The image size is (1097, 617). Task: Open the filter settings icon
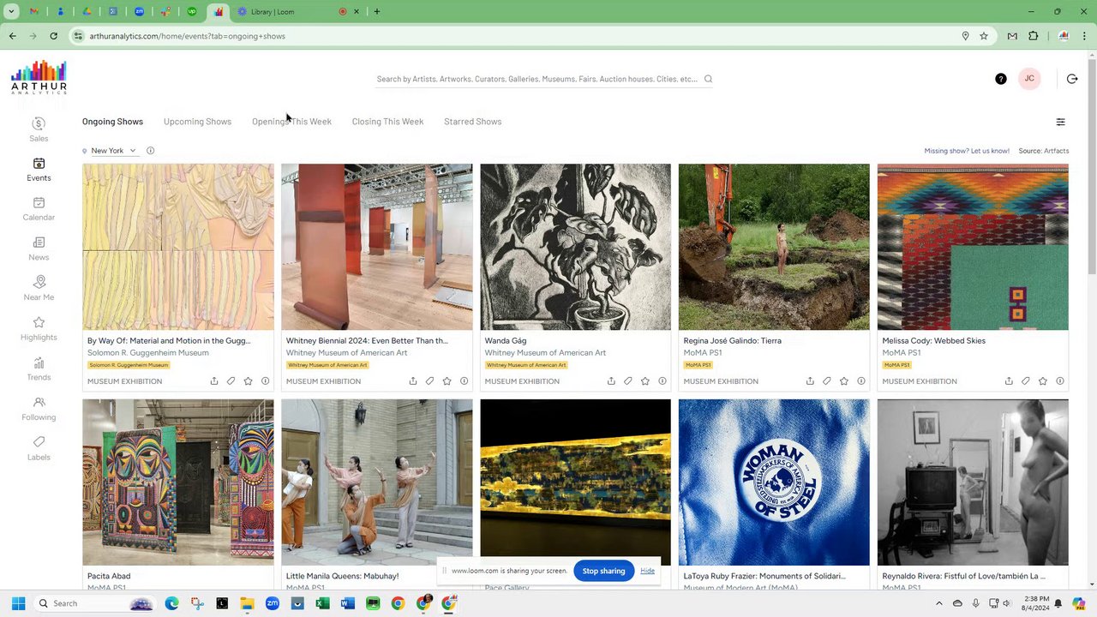(1060, 122)
